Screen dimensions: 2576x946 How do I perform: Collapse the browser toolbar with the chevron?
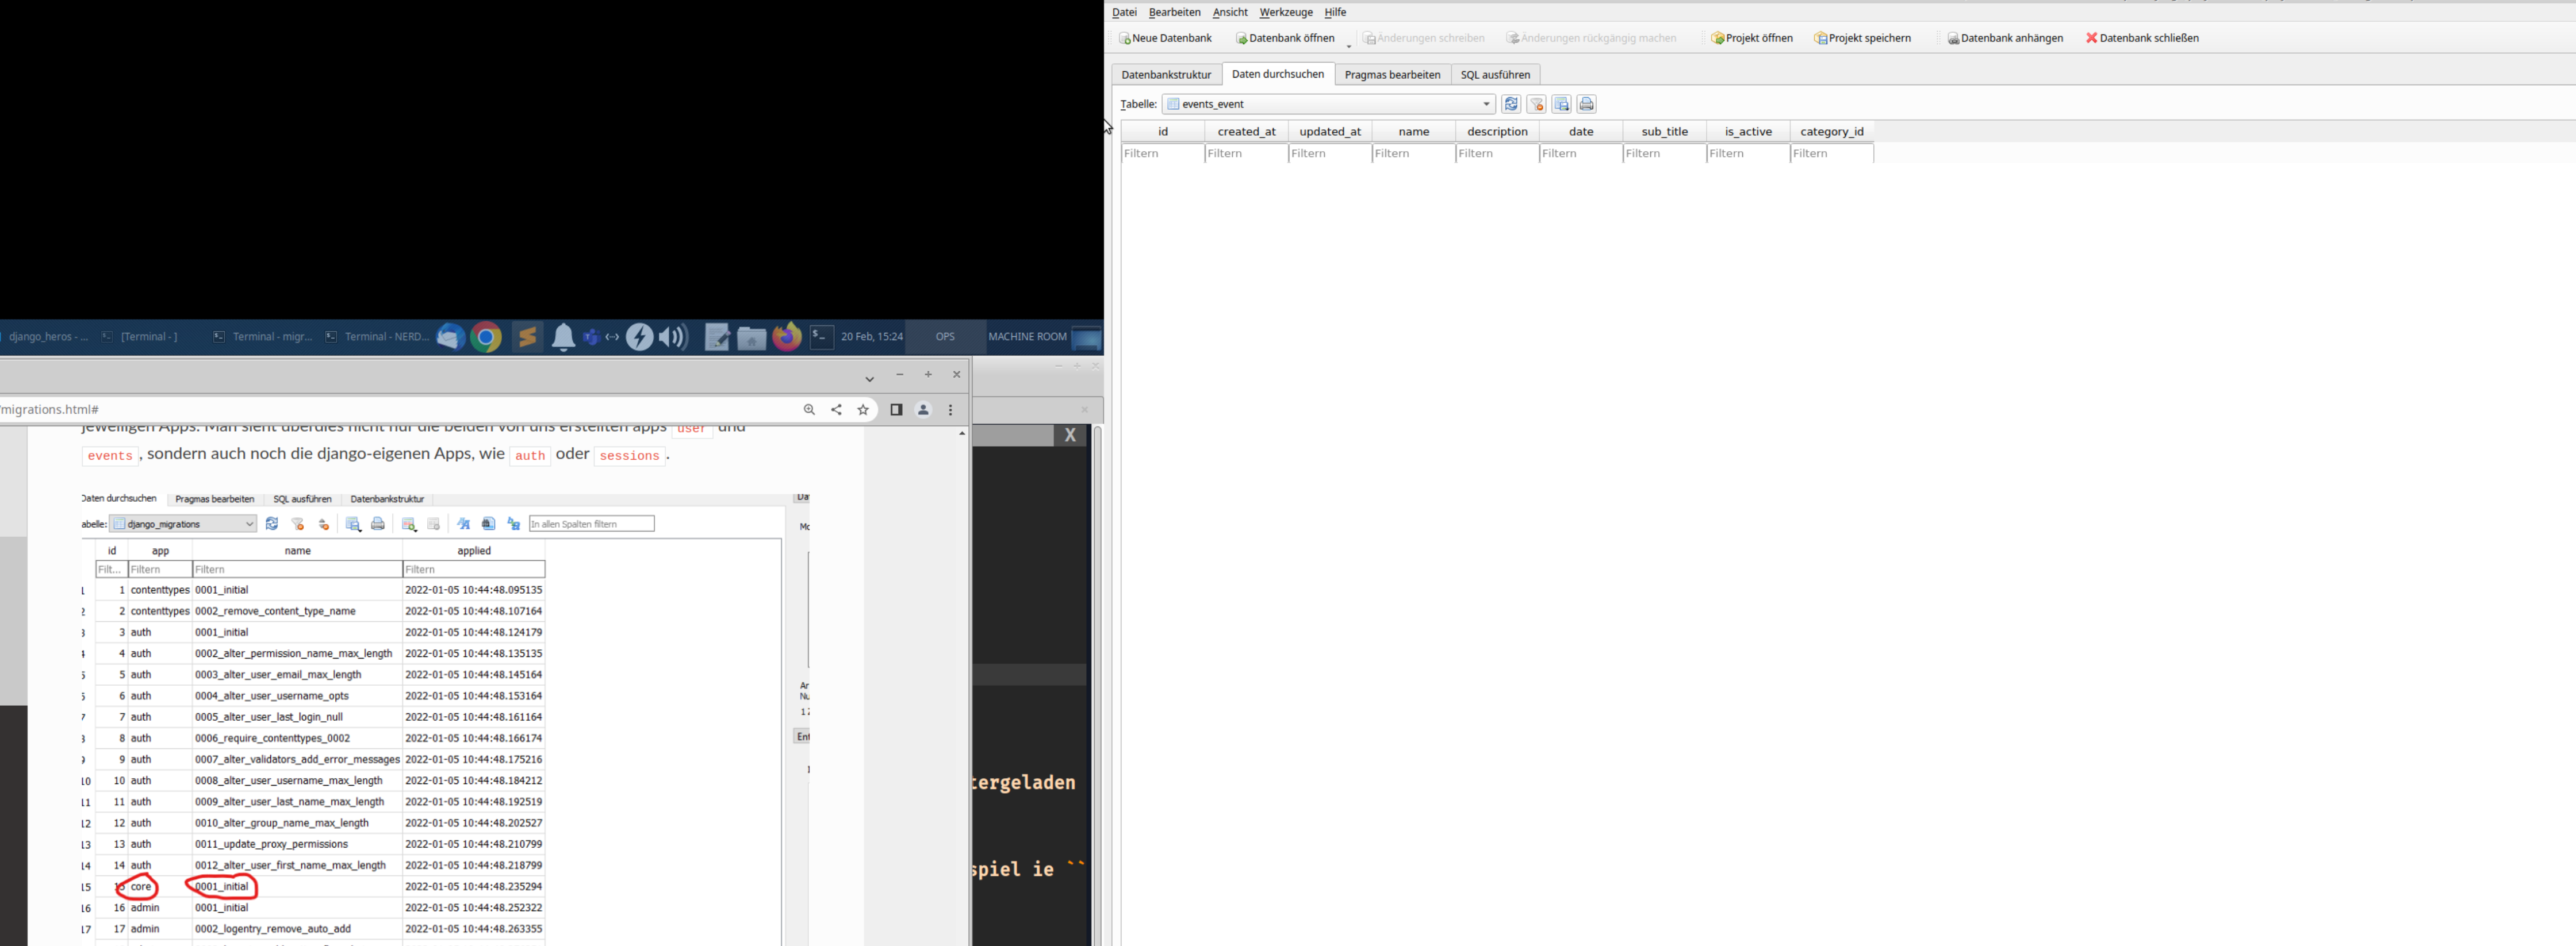pyautogui.click(x=869, y=378)
